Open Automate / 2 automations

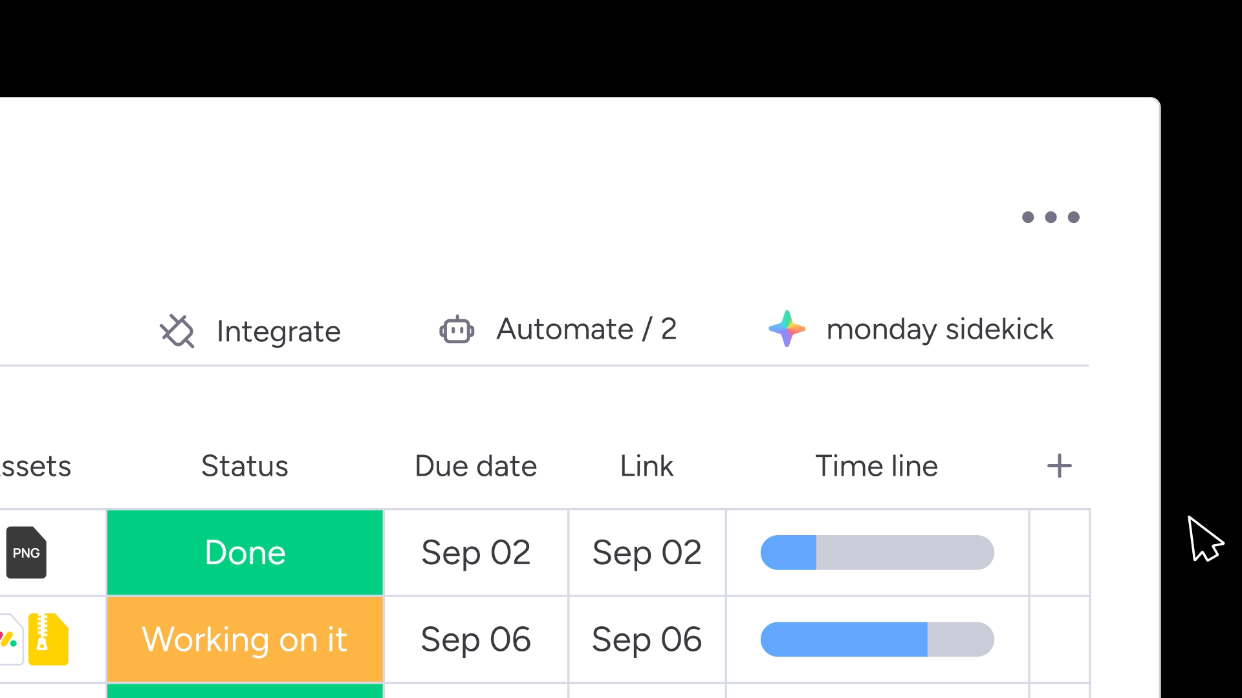[x=586, y=330]
